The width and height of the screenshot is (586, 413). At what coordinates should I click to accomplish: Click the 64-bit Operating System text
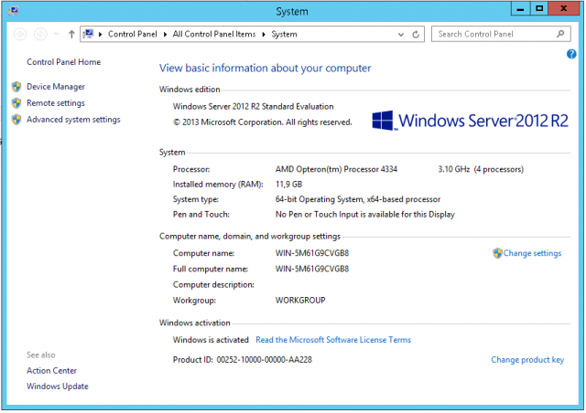coord(358,199)
